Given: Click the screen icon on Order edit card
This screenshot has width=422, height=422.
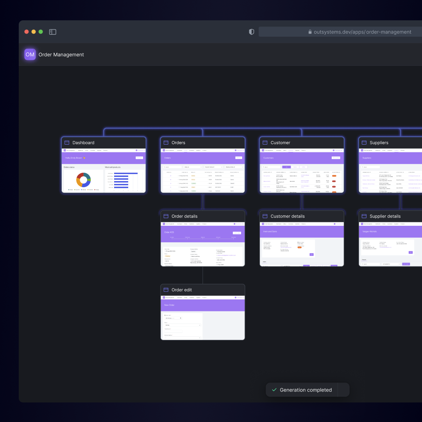Looking at the screenshot, I should pos(166,290).
